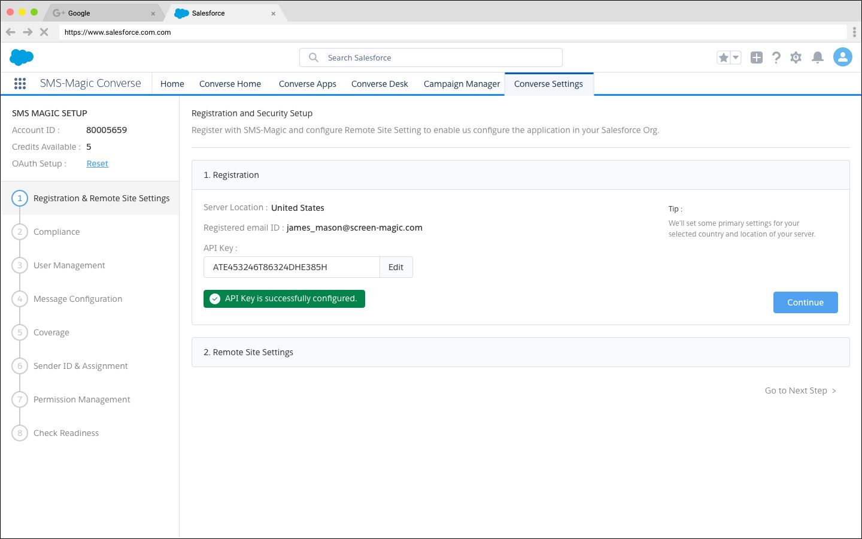Open the browser three-dot menu

click(x=854, y=32)
